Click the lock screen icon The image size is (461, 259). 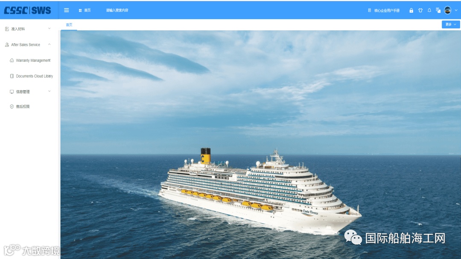pyautogui.click(x=411, y=11)
